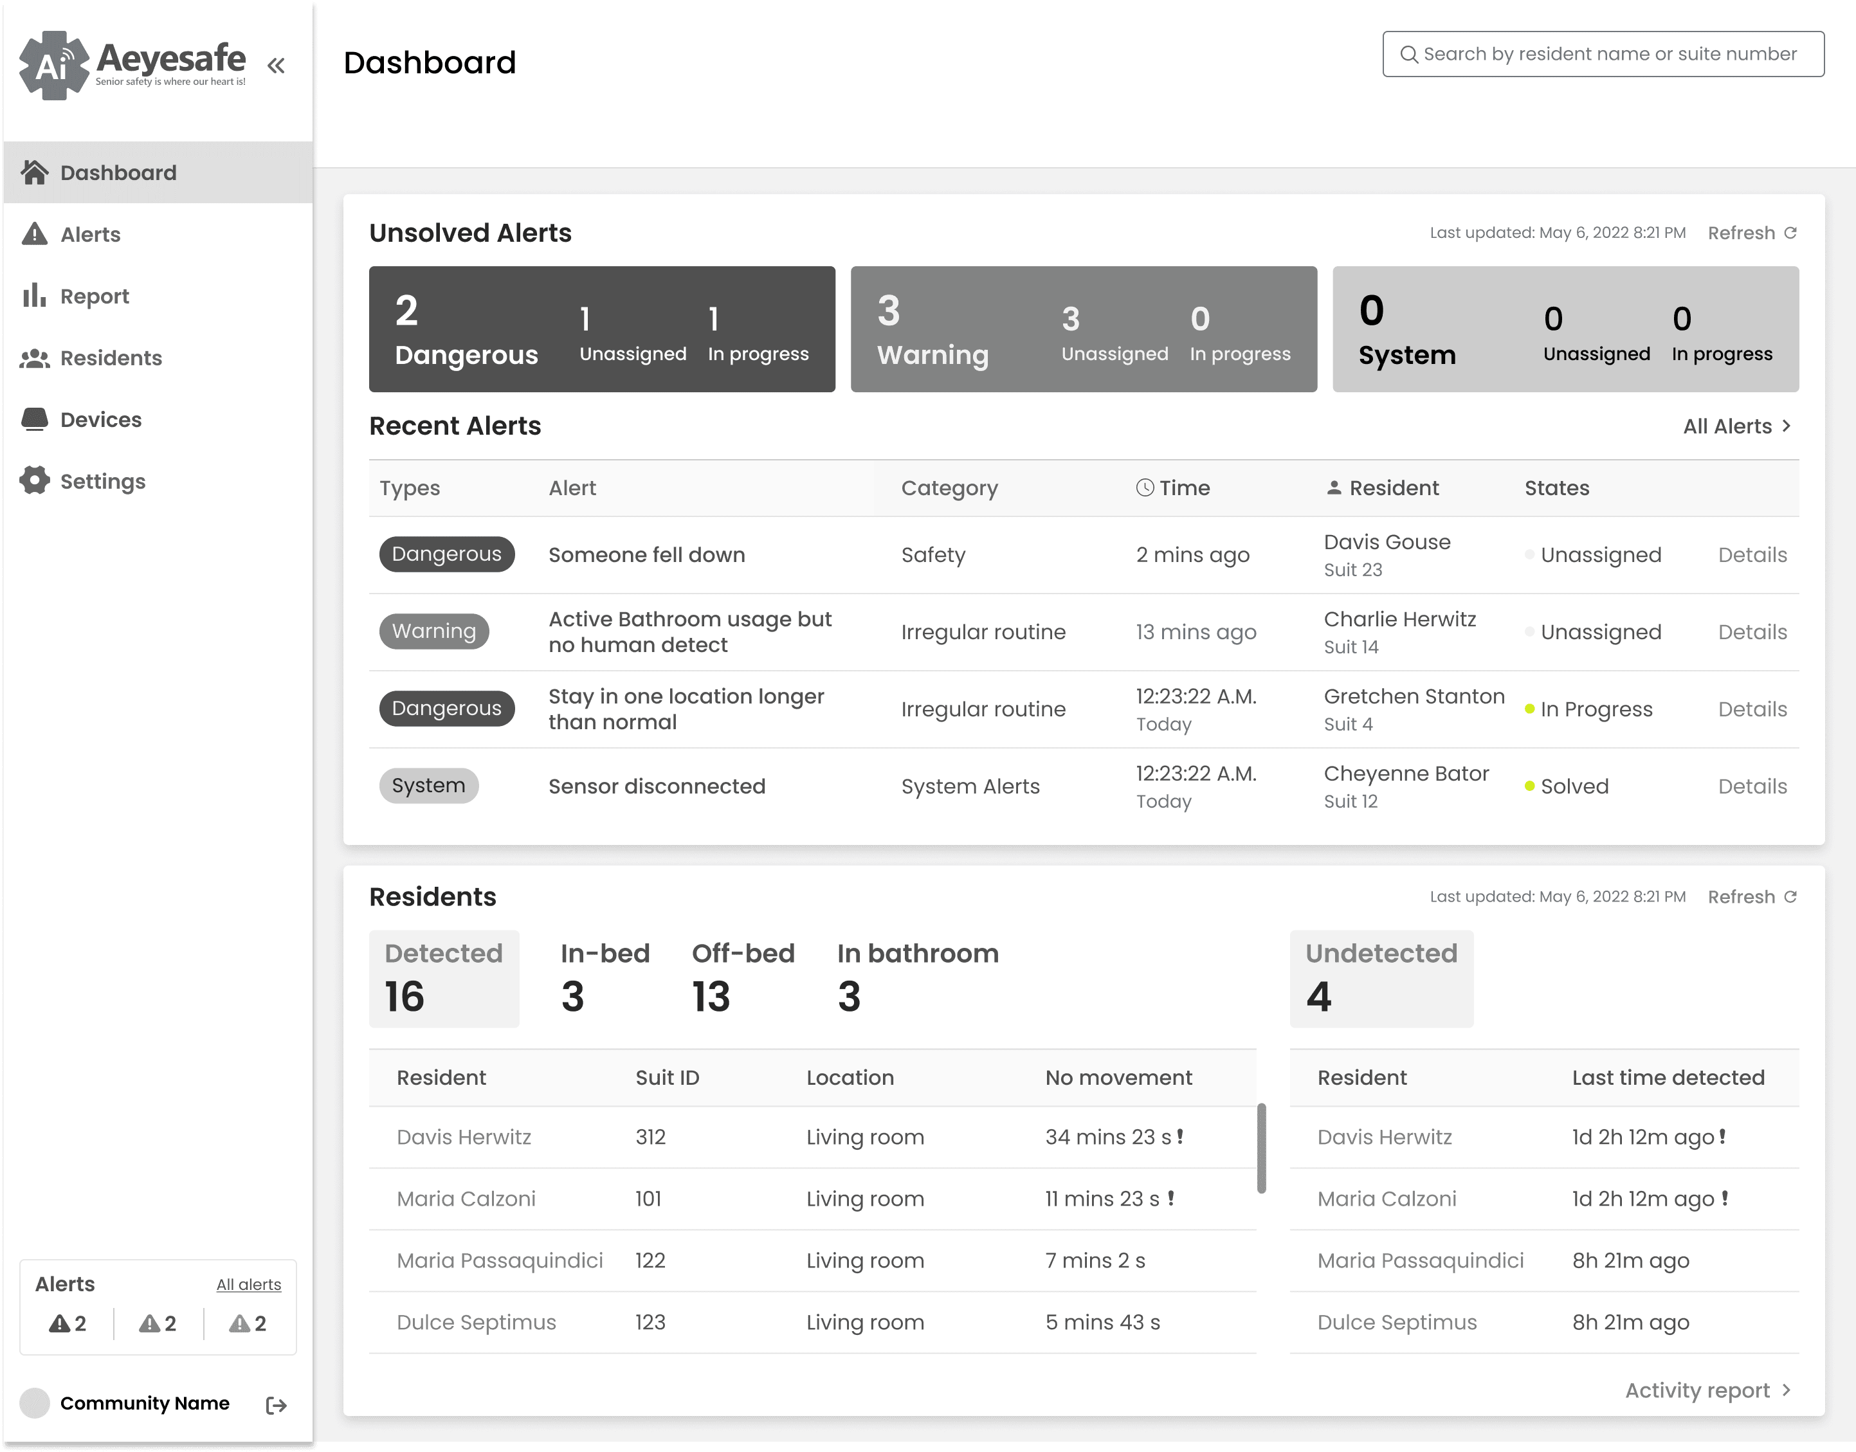Collapse the sidebar with double-chevron icon
This screenshot has height=1452, width=1856.
pyautogui.click(x=275, y=66)
